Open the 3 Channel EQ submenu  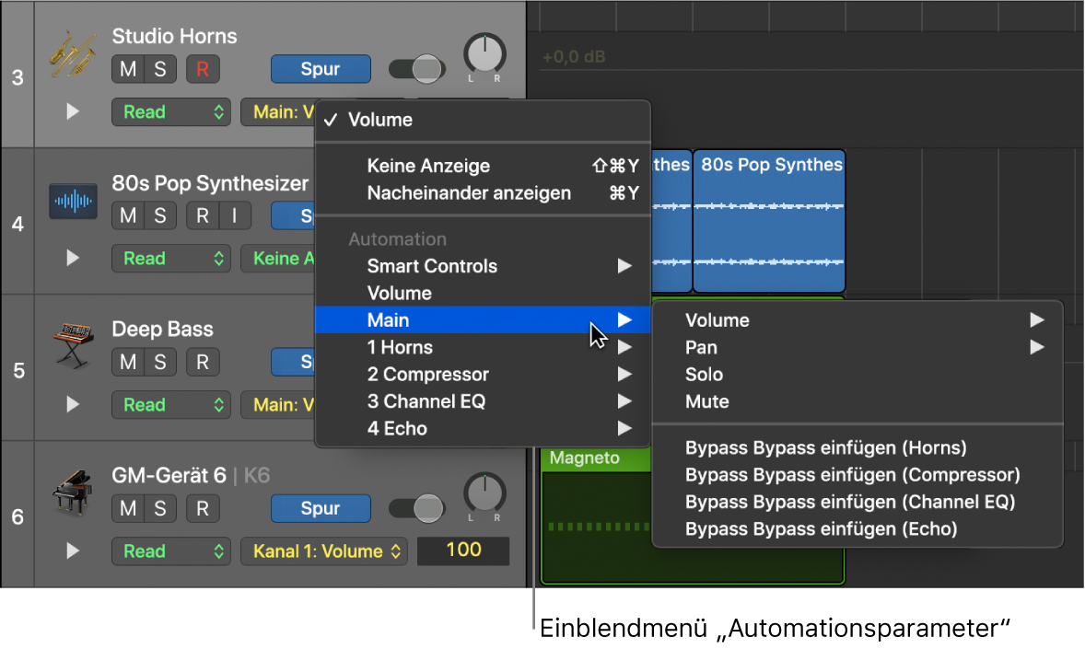(483, 401)
